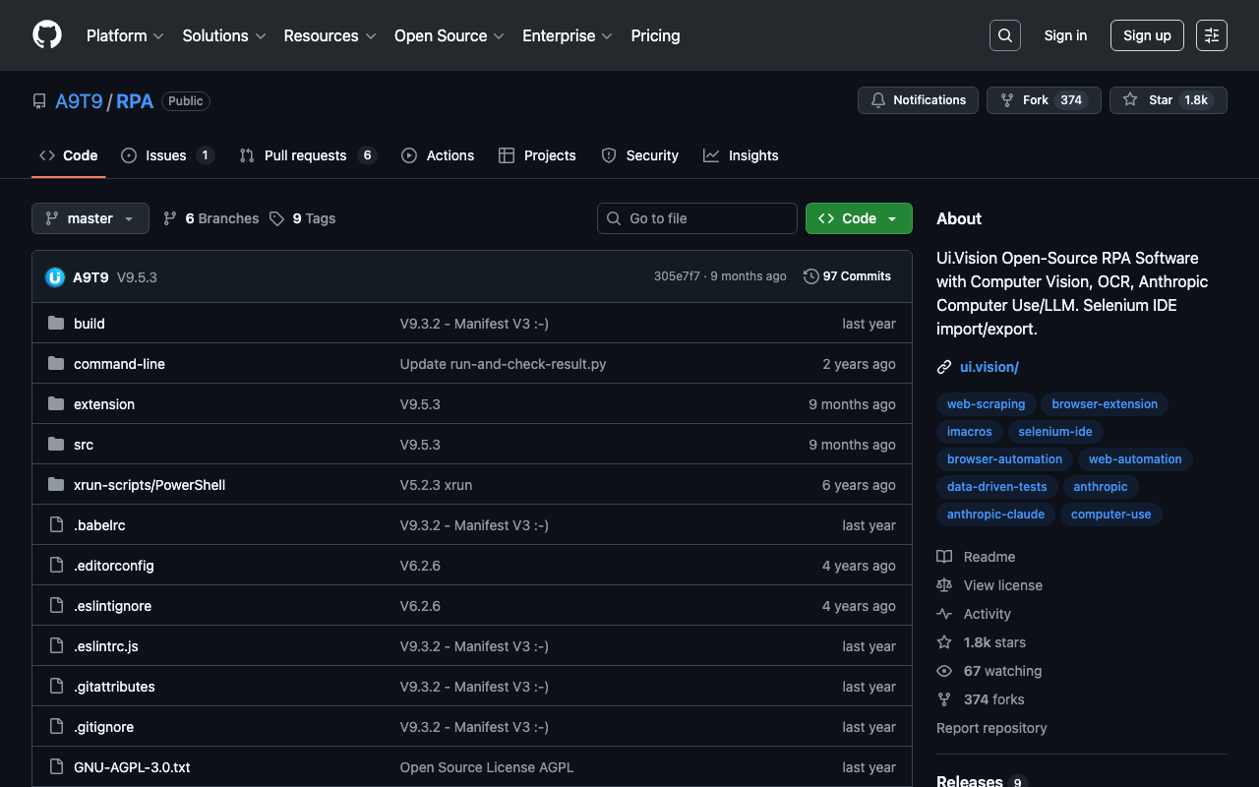This screenshot has width=1259, height=787.
Task: Expand the green Code dropdown
Action: (859, 218)
